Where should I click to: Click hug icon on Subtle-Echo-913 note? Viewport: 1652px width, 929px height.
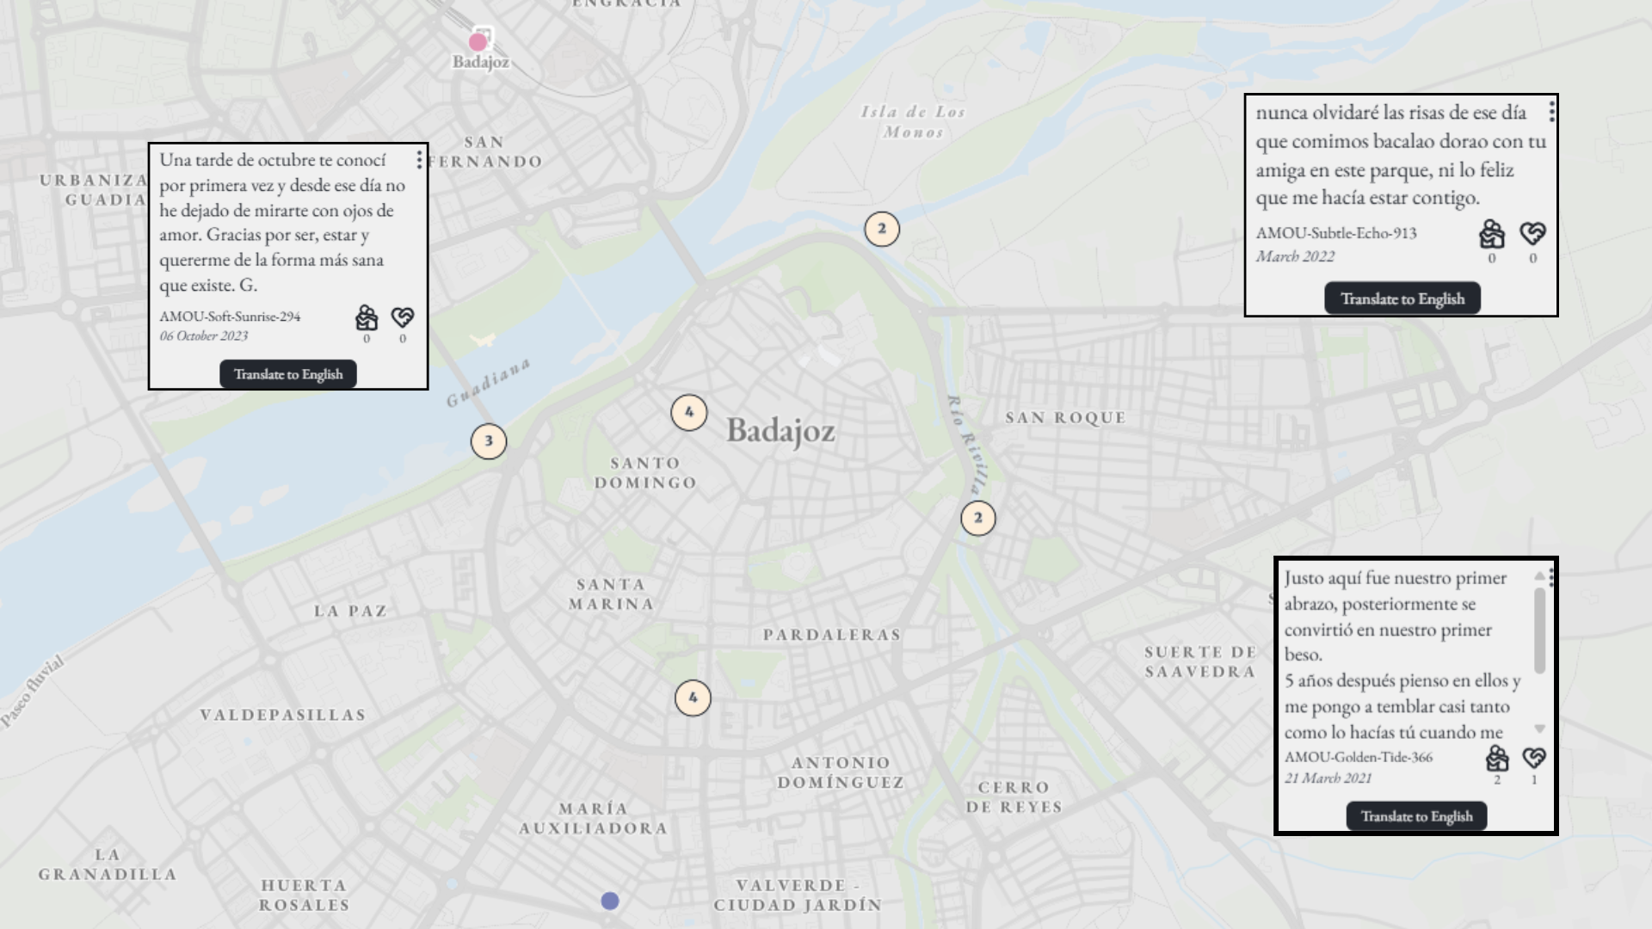pos(1492,234)
